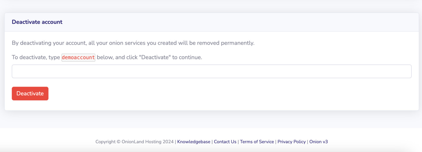Click the Copyright OnionLand Hosting 2024 text
422x152 pixels.
(x=134, y=142)
